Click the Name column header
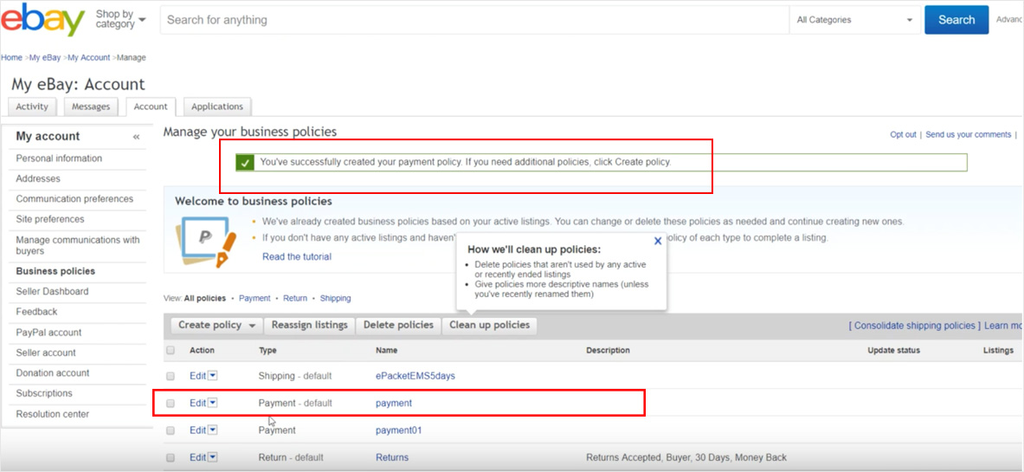1024x472 pixels. [x=387, y=351]
